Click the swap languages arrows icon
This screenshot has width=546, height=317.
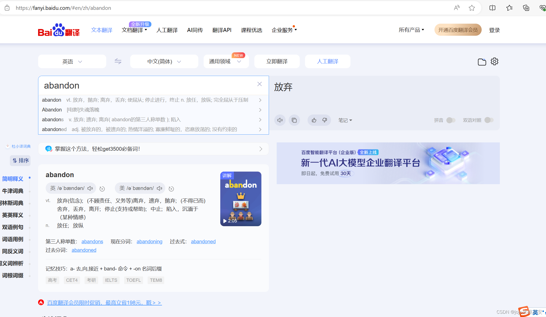coord(118,61)
